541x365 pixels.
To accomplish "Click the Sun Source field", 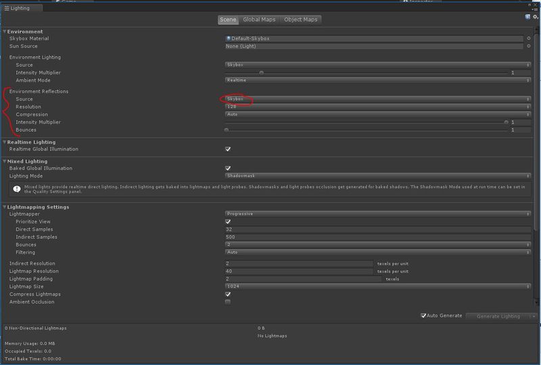I will point(374,46).
